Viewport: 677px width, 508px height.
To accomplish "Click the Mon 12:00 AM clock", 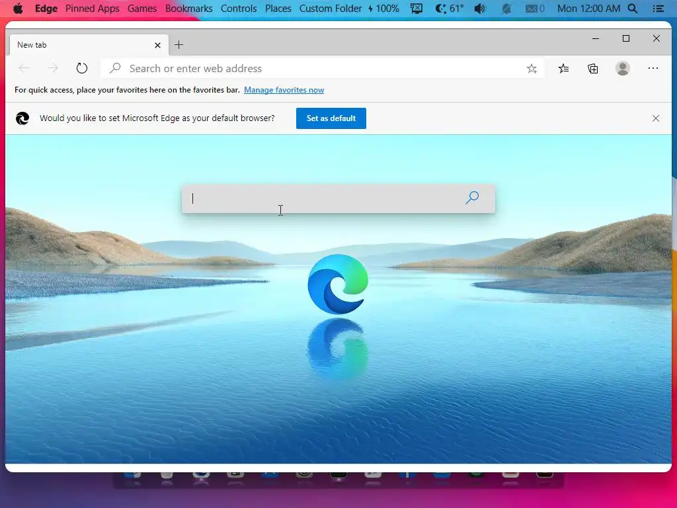I will coord(588,8).
